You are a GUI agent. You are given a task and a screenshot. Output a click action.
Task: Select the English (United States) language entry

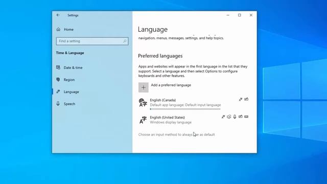(194, 120)
